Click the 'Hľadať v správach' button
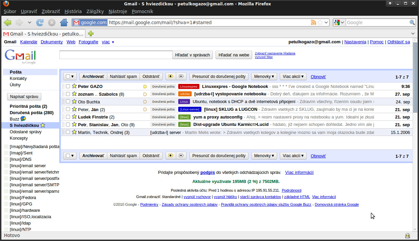The width and height of the screenshot is (419, 241). (x=193, y=55)
